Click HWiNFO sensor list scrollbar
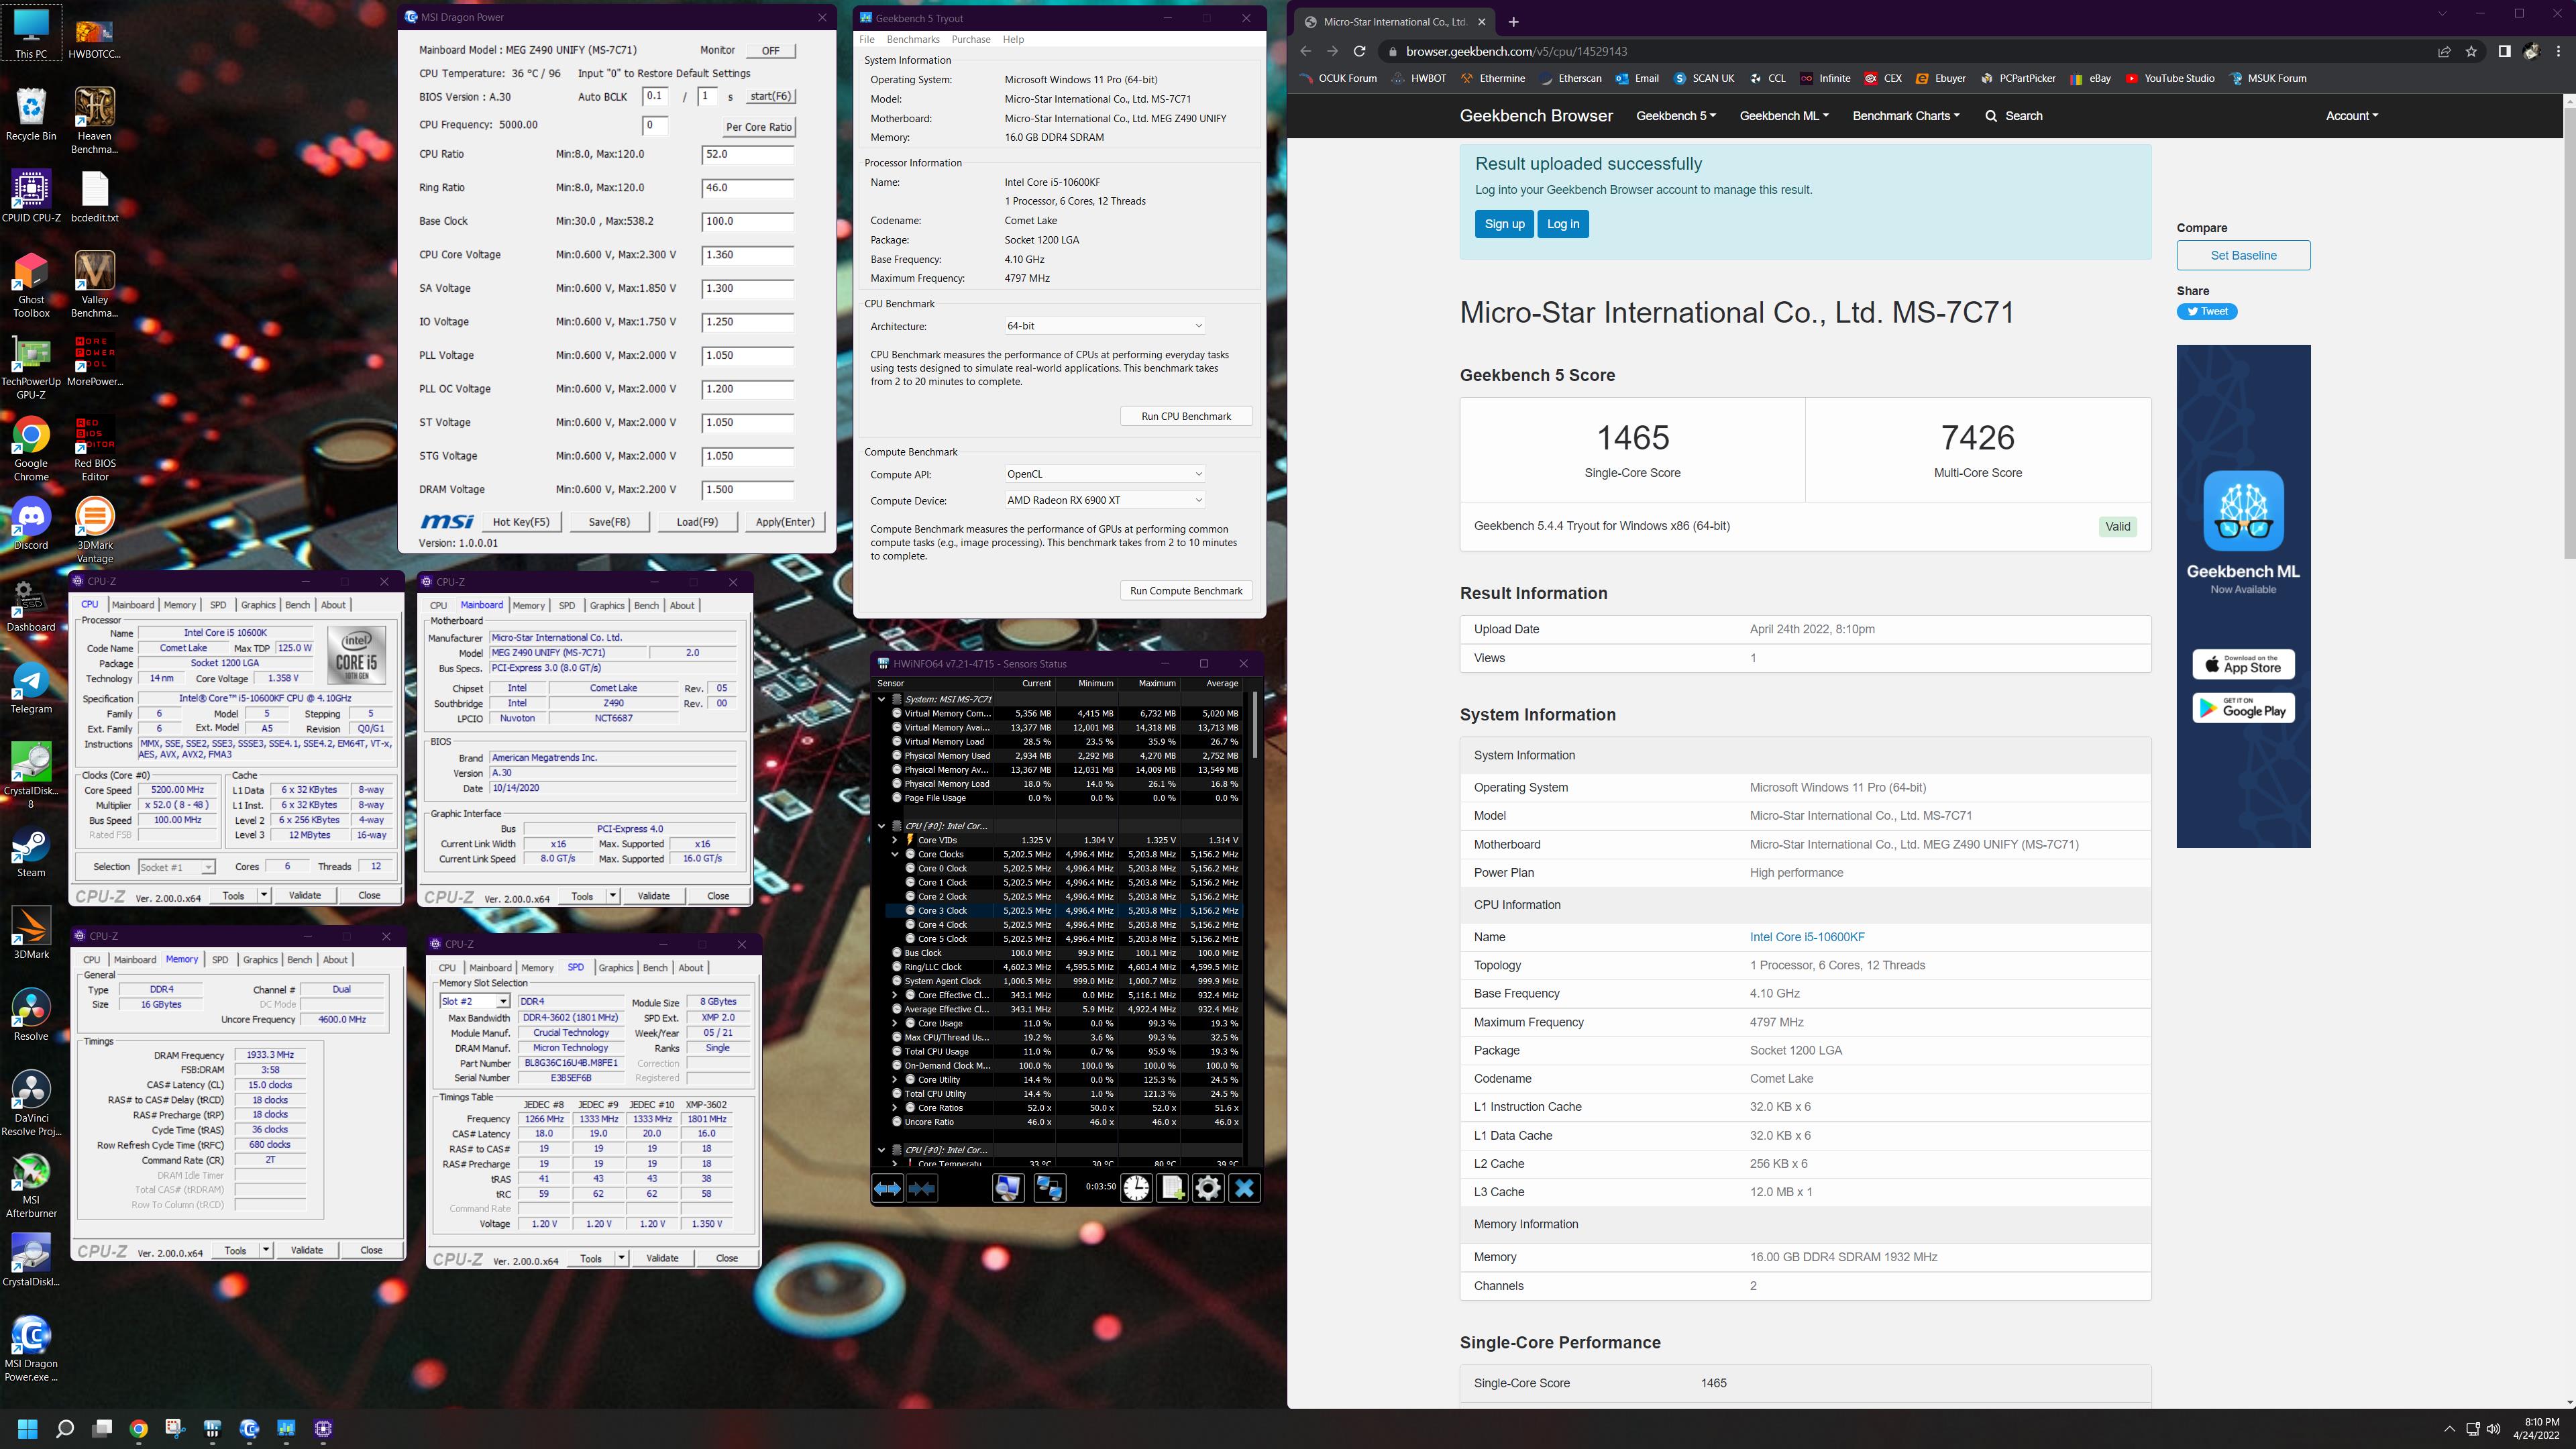Image resolution: width=2576 pixels, height=1449 pixels. pos(1255,725)
